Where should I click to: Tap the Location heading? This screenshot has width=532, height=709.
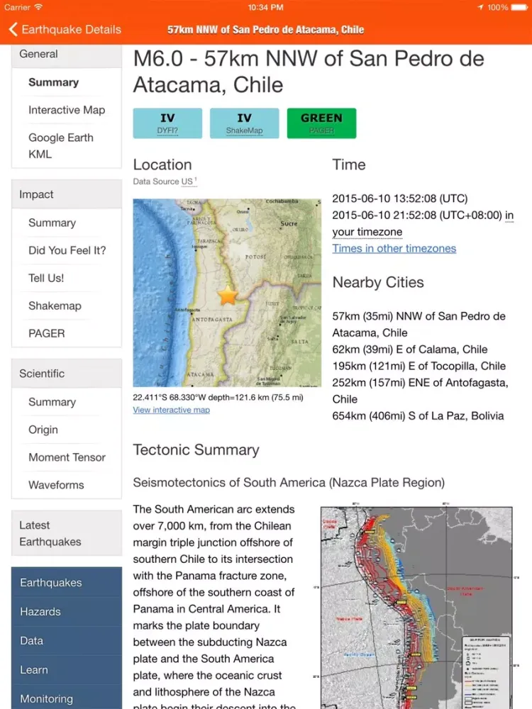(162, 164)
